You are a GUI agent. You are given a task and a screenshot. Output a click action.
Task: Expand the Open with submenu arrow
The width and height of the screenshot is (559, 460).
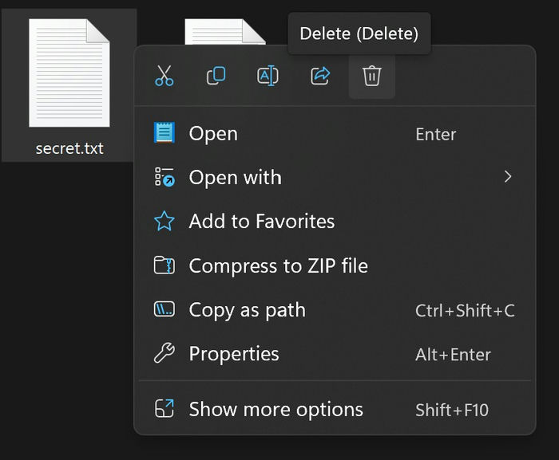point(507,177)
